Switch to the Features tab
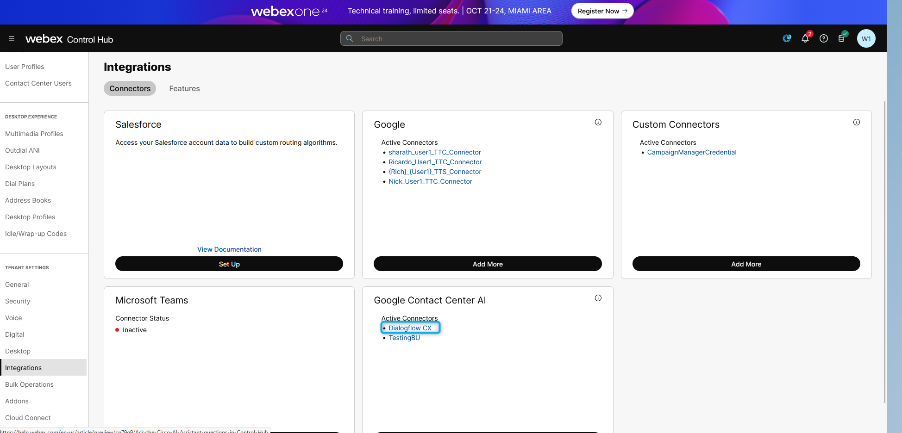The image size is (902, 433). pyautogui.click(x=184, y=88)
